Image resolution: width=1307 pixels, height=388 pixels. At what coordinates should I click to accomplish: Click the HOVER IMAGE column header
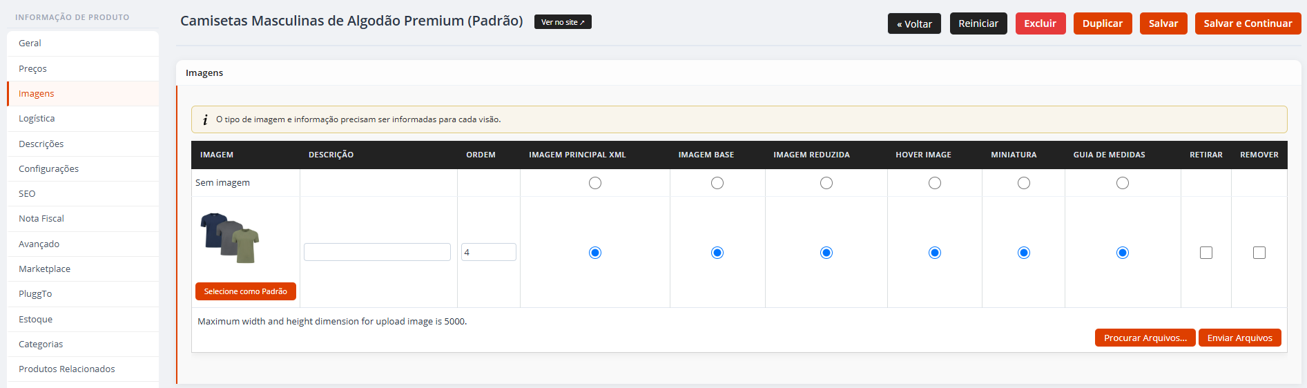tap(923, 155)
